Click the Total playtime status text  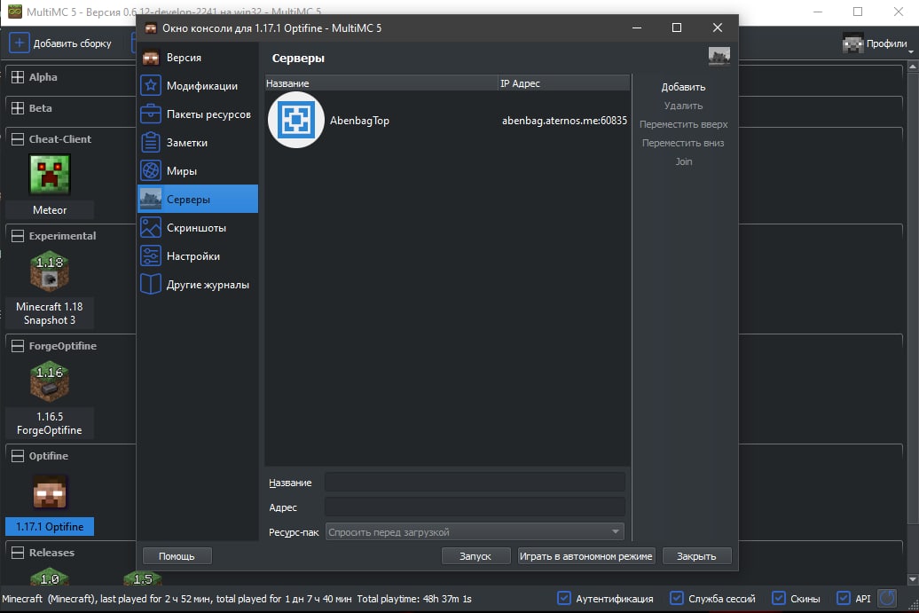413,598
